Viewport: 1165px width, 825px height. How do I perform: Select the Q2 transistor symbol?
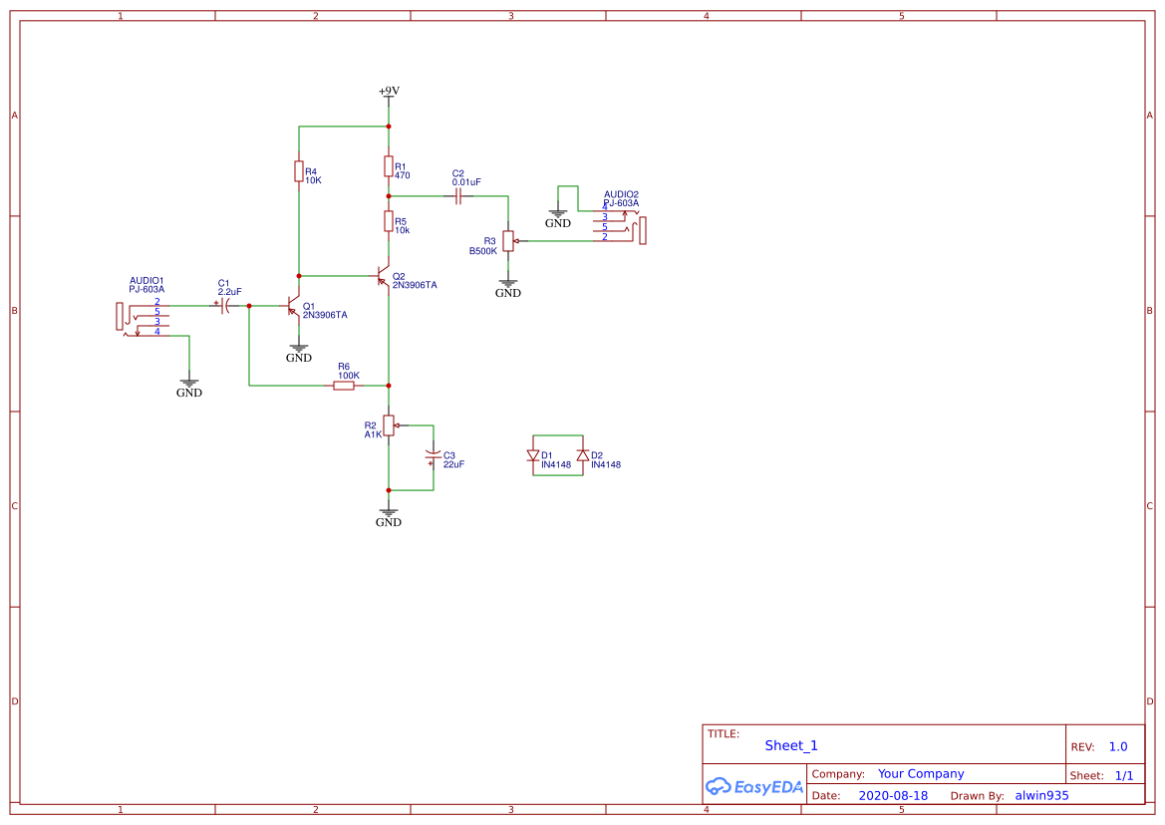click(x=384, y=276)
